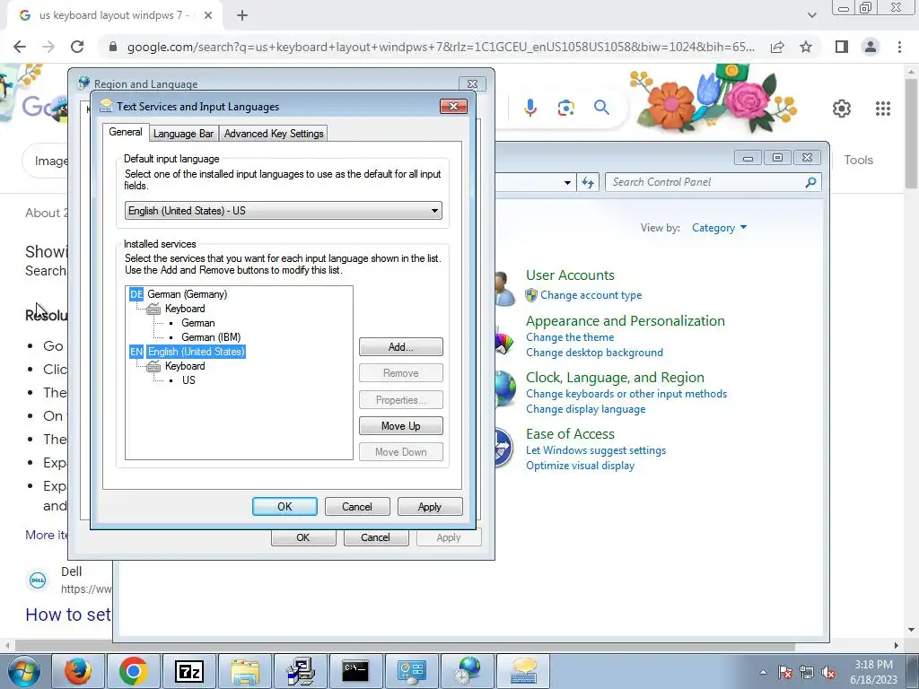Image resolution: width=919 pixels, height=689 pixels.
Task: Open the default input language dropdown
Action: click(283, 210)
